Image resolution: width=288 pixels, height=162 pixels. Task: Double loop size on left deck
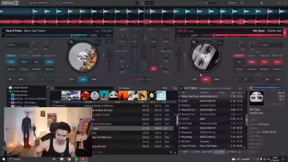point(52,80)
